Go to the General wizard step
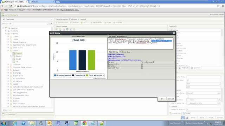The height and width of the screenshot is (126, 225). click(74, 22)
